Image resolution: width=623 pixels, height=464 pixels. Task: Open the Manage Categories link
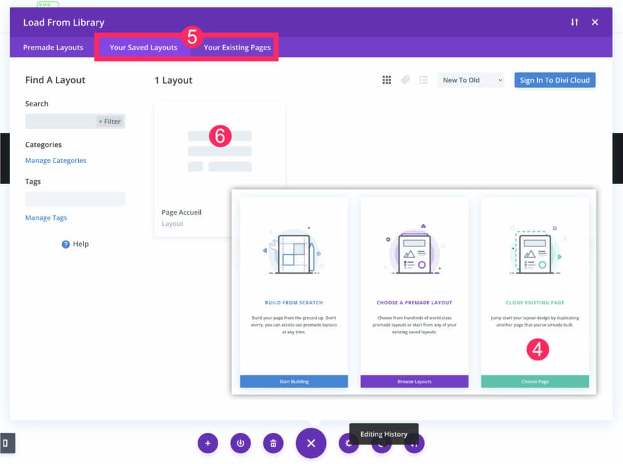point(57,160)
